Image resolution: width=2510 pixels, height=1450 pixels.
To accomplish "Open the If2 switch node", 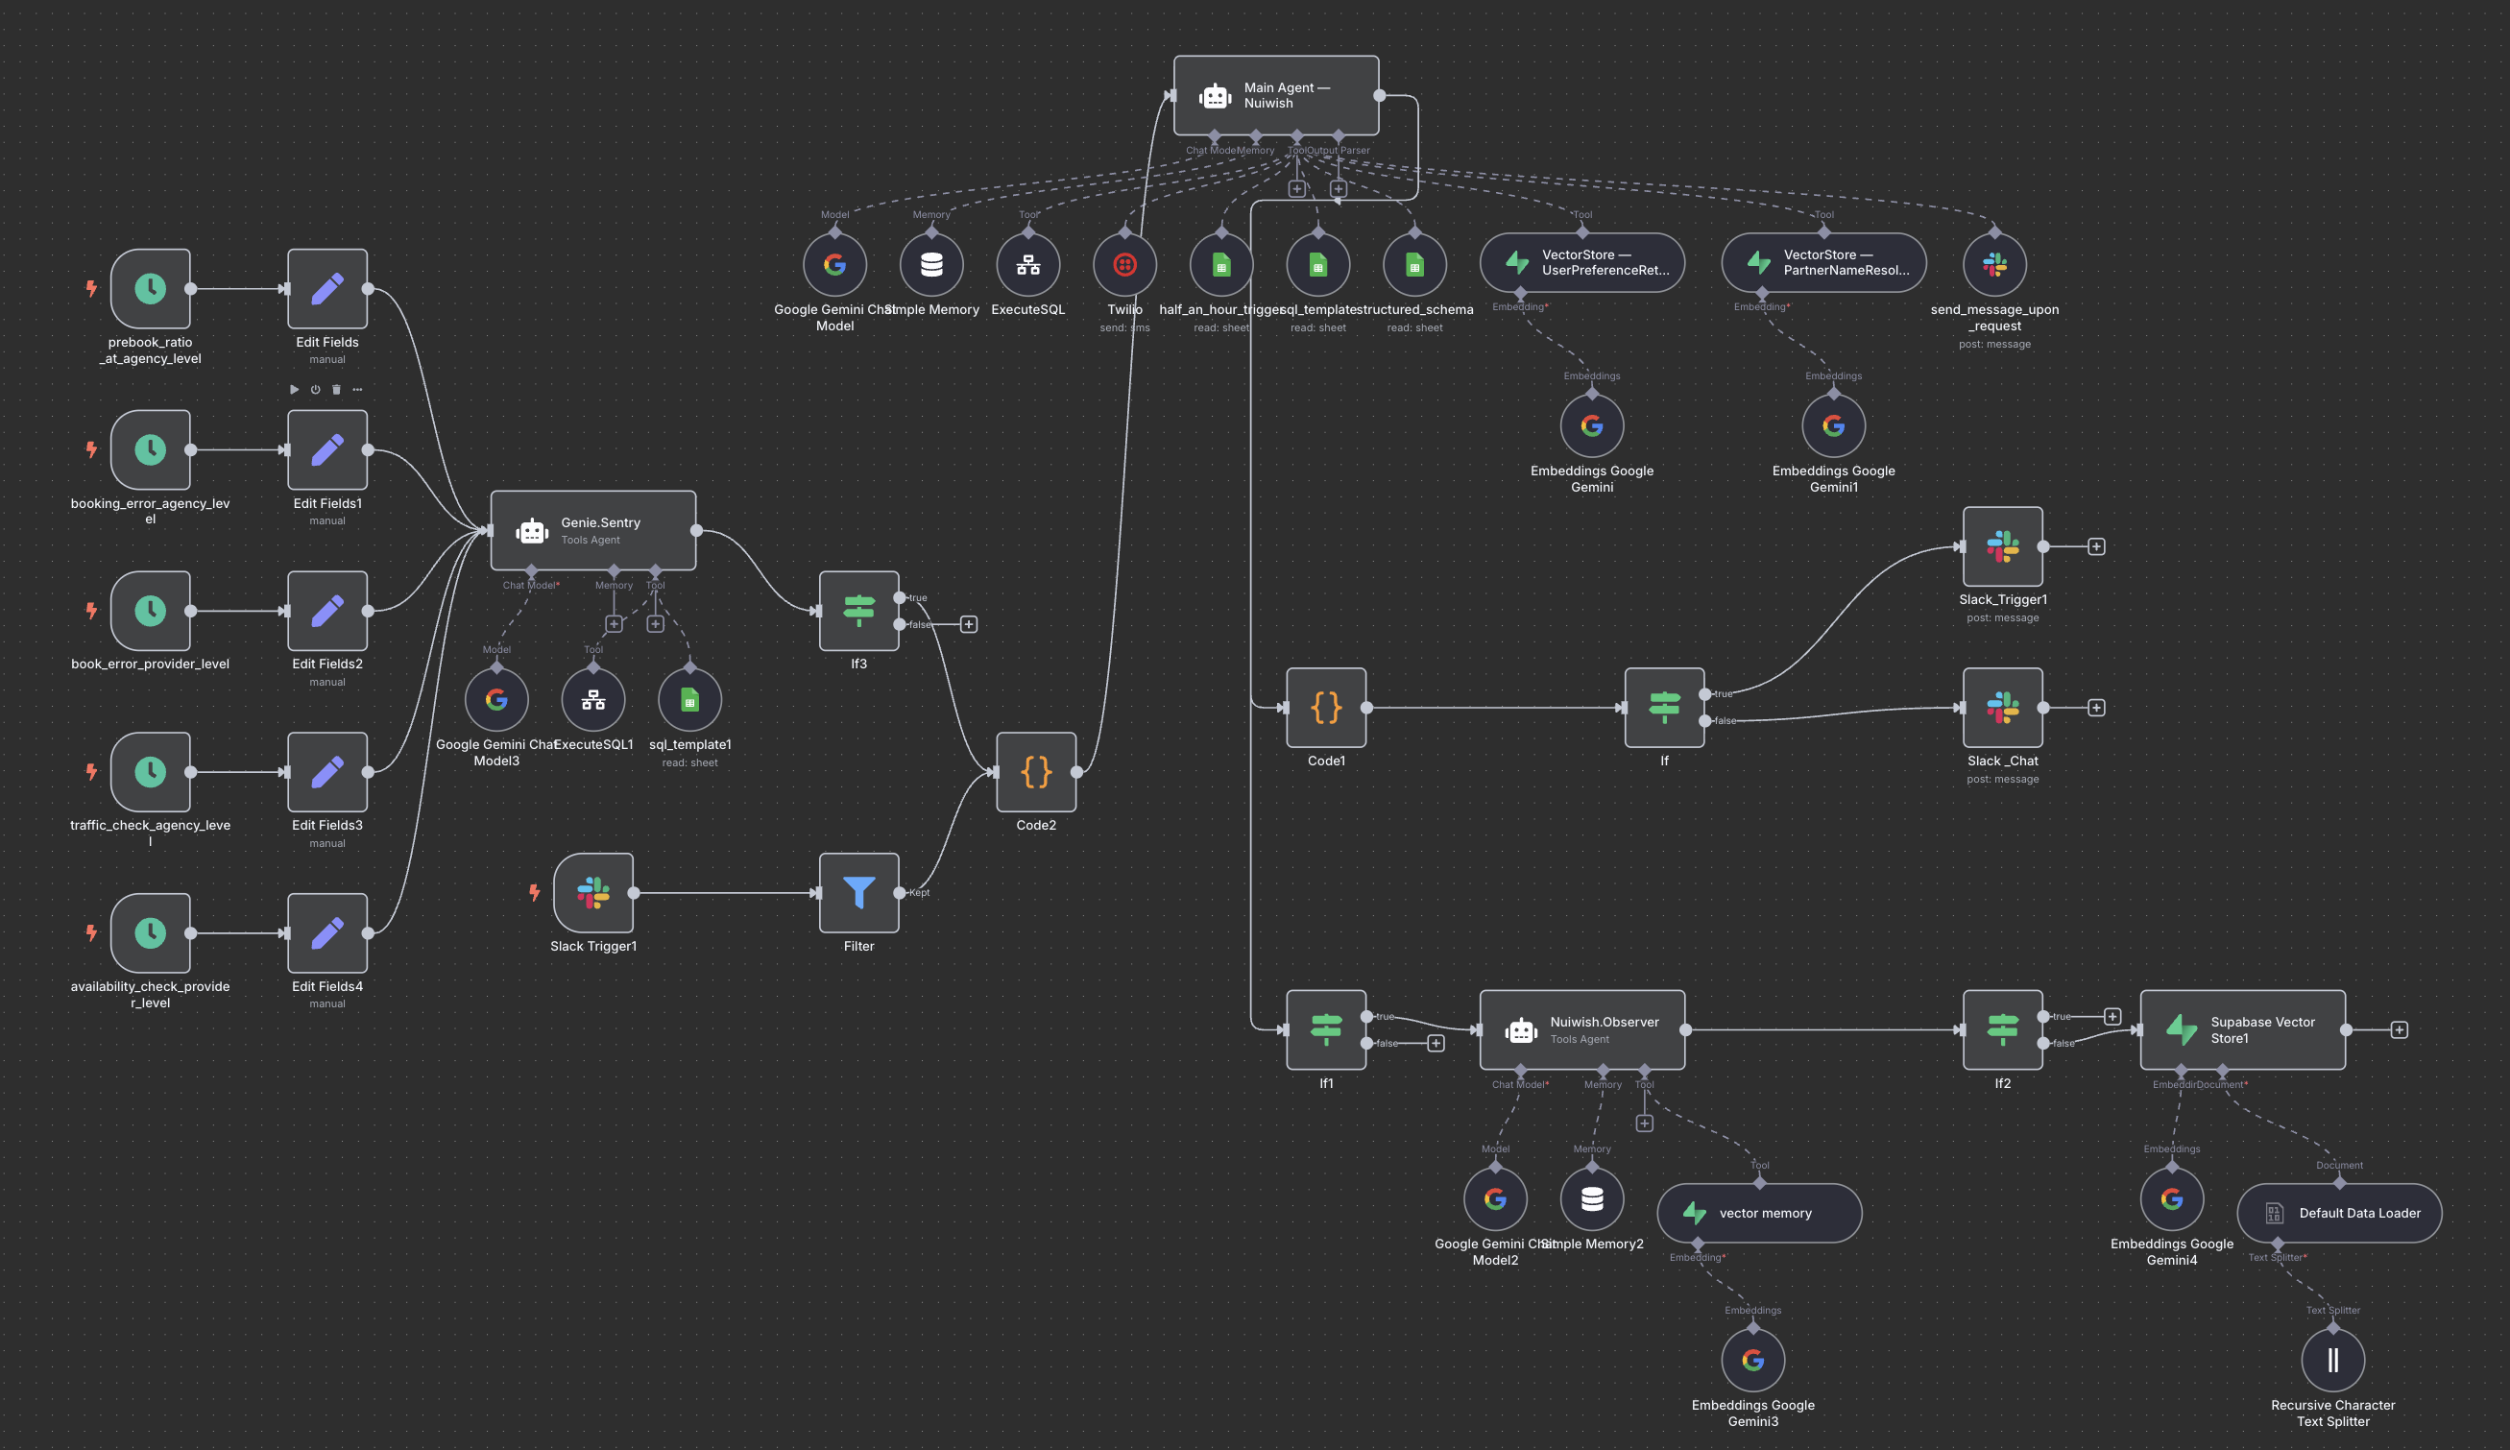I will tap(2002, 1029).
